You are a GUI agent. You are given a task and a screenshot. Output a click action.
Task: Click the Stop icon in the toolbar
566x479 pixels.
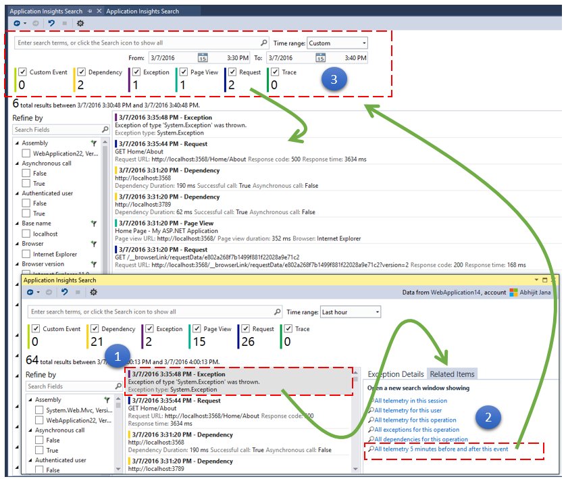tap(65, 23)
